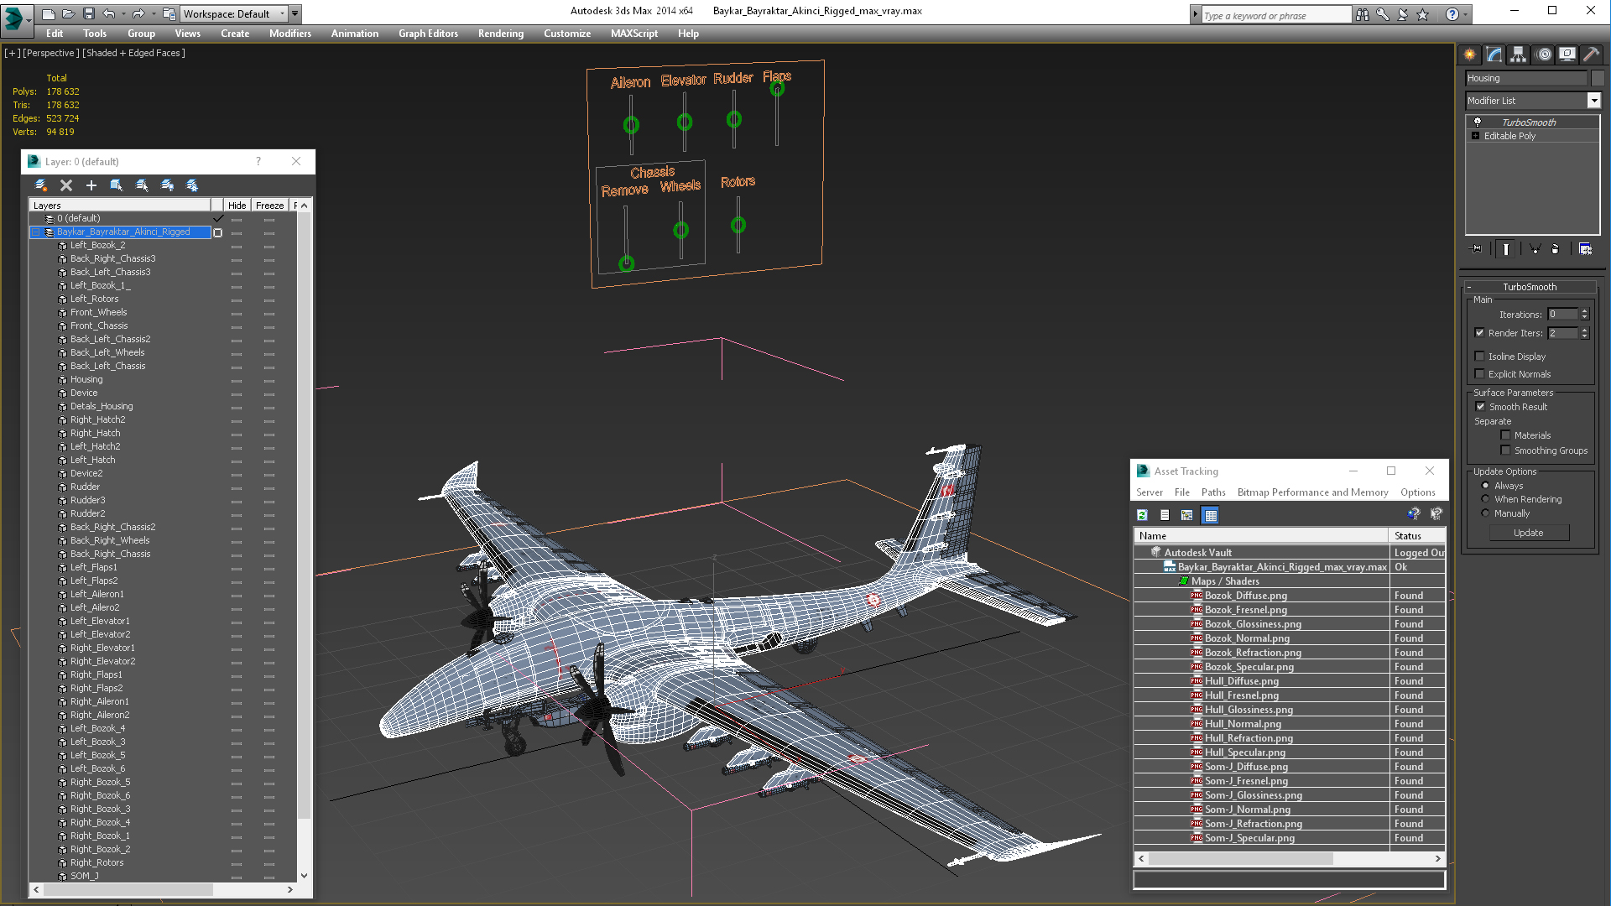The width and height of the screenshot is (1611, 906).
Task: Click the Open File folder icon
Action: coord(69,13)
